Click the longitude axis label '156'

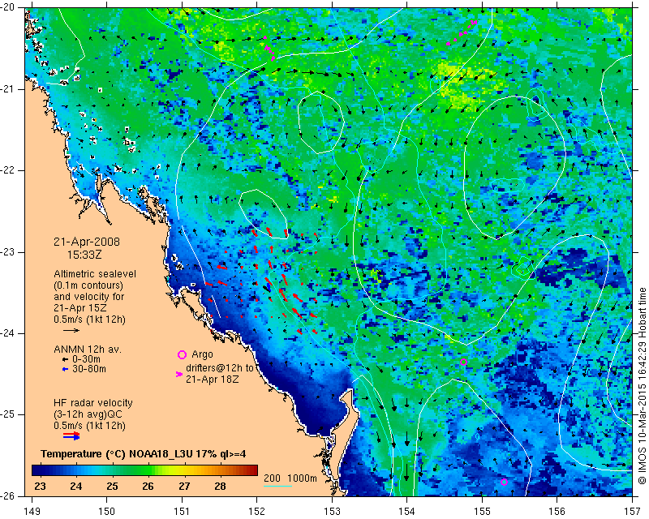(557, 512)
